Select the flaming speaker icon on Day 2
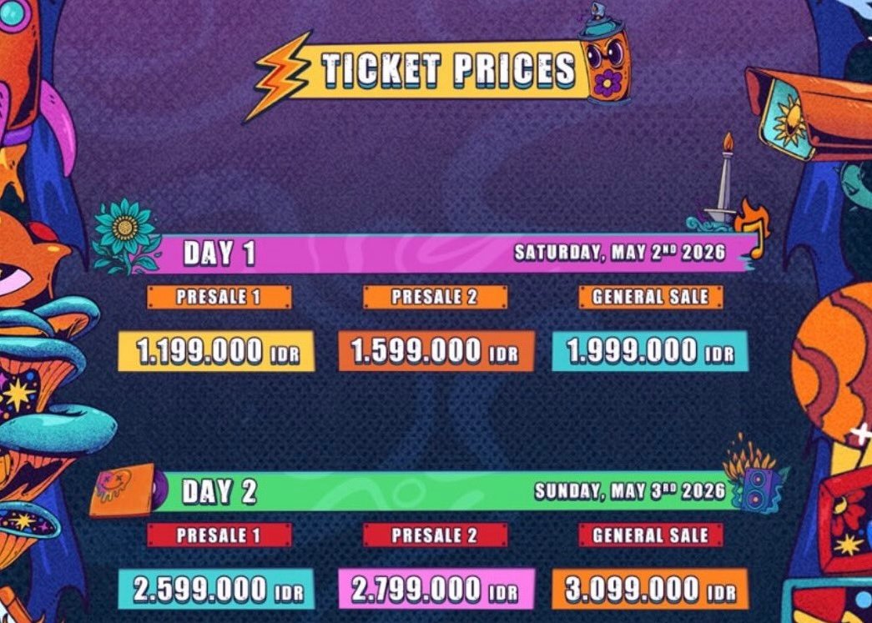 point(755,475)
